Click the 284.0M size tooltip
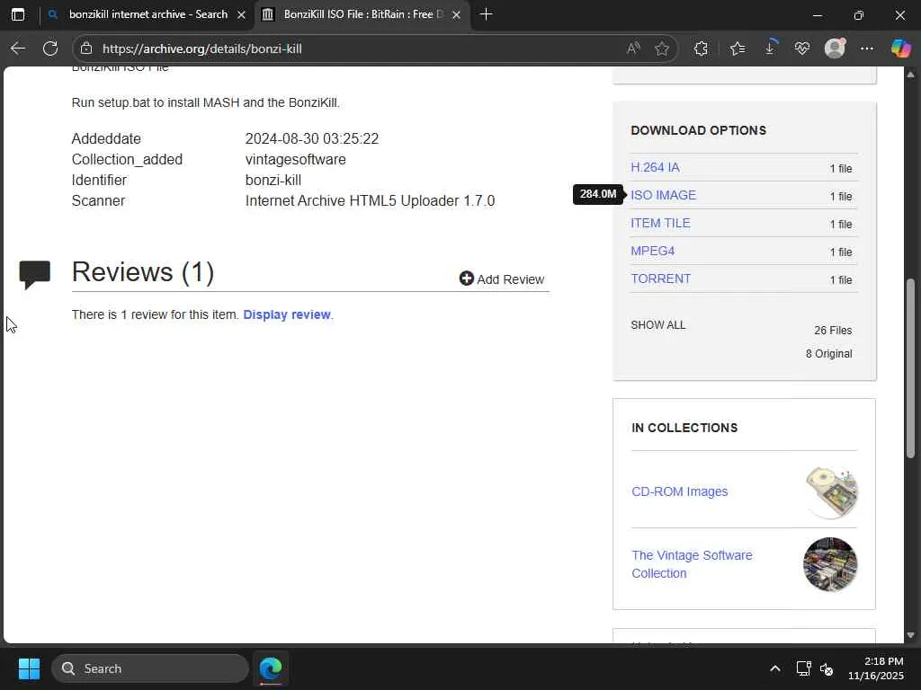The image size is (921, 690). point(598,194)
